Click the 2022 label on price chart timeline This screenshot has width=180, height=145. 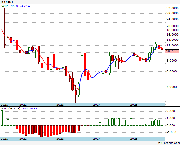[x=23, y=105]
